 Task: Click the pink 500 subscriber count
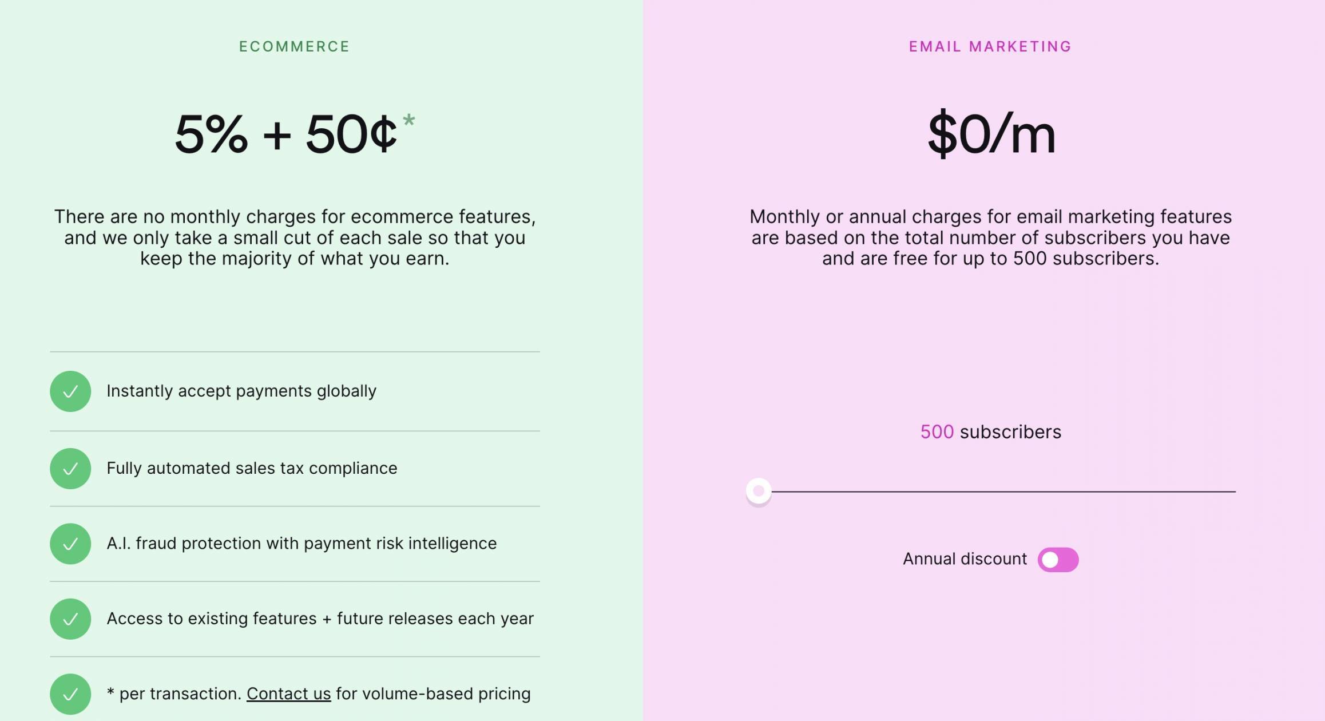click(x=937, y=432)
